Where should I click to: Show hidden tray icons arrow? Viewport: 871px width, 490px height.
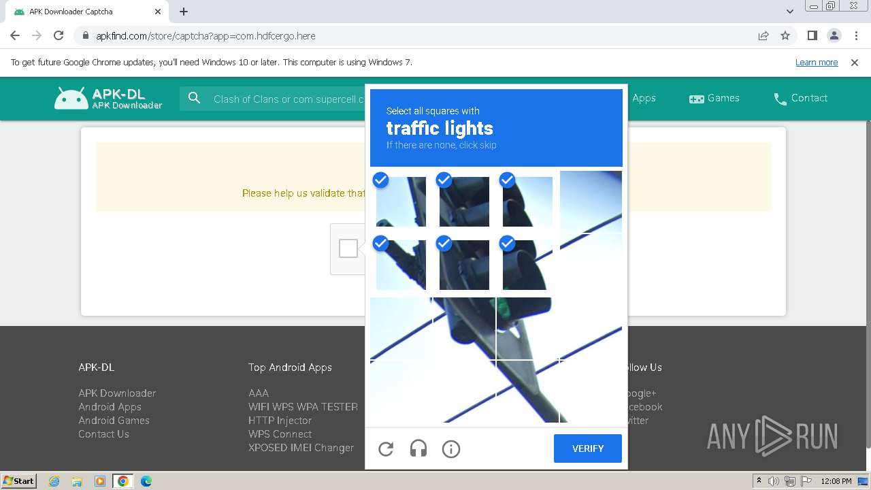coord(759,481)
